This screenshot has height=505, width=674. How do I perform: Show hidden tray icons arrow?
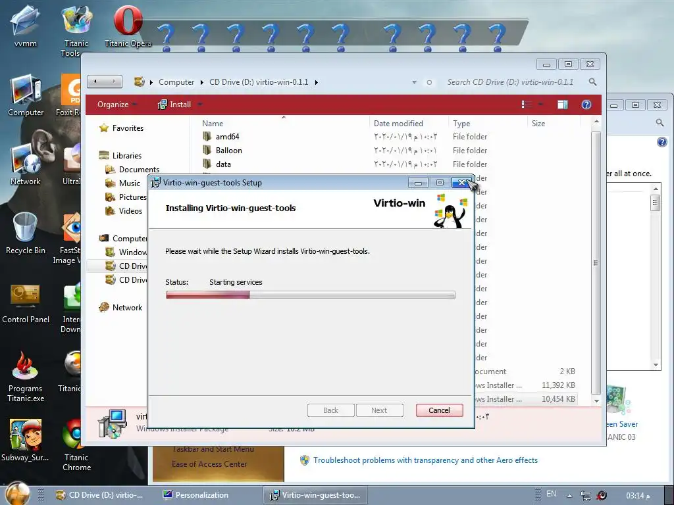569,496
